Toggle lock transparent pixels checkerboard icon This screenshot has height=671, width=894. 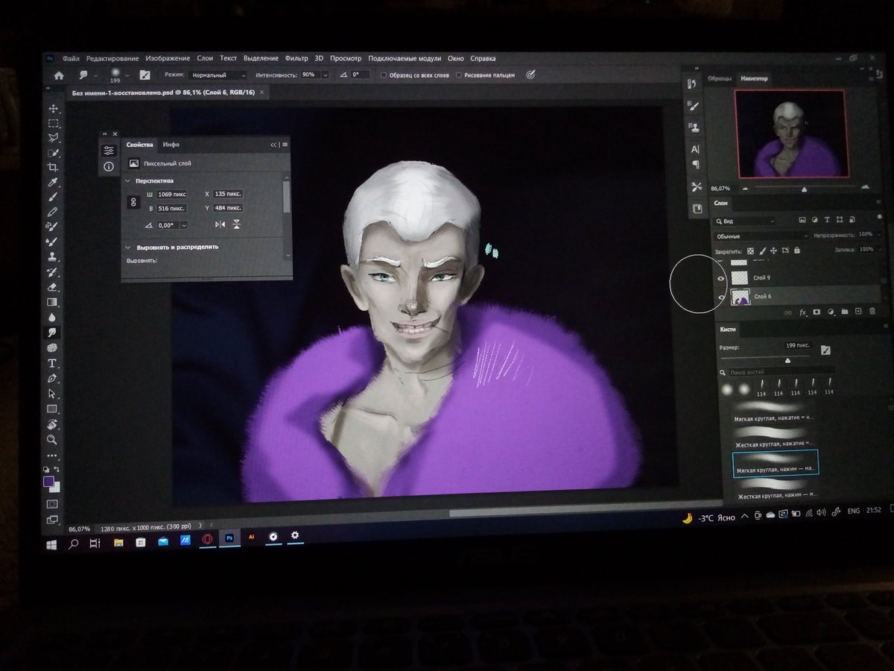750,251
